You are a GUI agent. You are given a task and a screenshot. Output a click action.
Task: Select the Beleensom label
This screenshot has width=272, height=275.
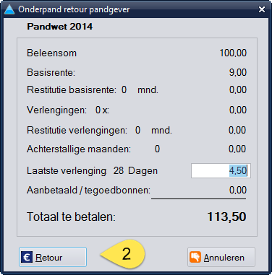[x=51, y=53]
